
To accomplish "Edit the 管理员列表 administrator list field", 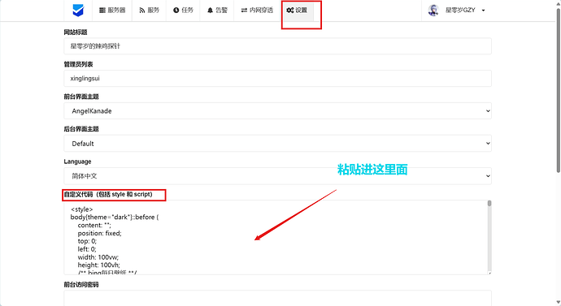I will tap(277, 78).
